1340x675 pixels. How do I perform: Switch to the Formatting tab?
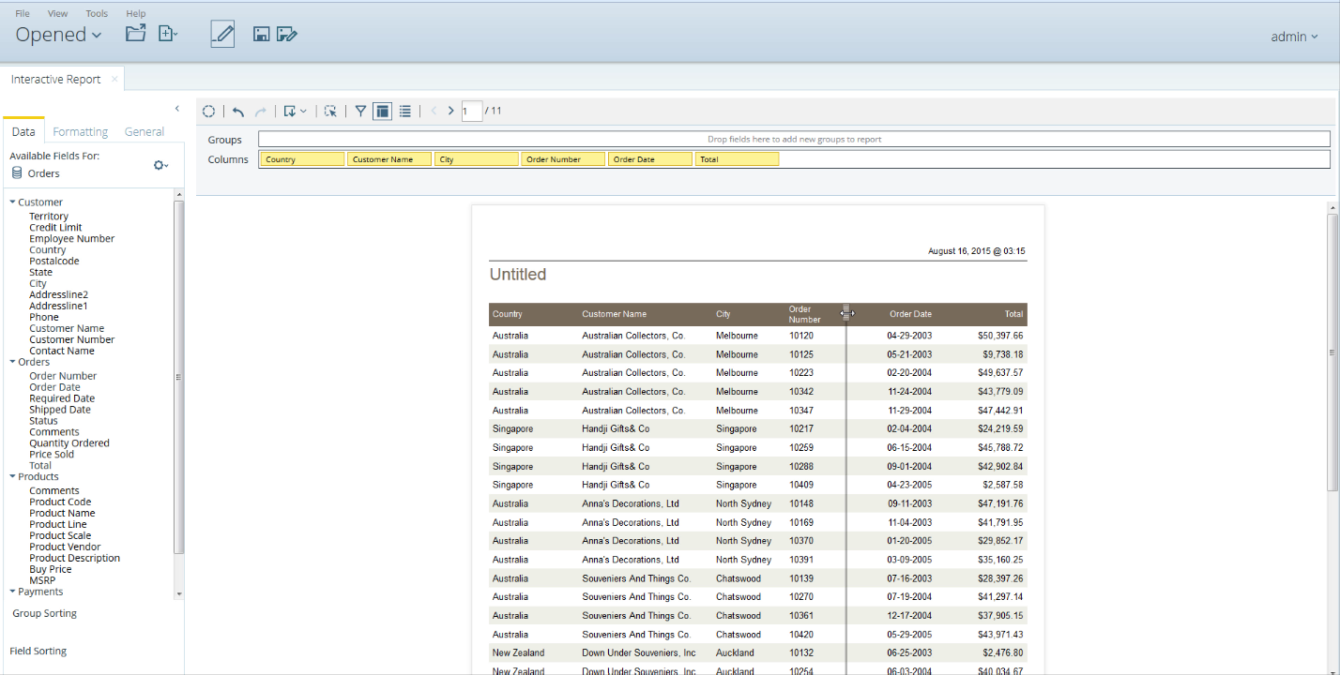(x=81, y=132)
